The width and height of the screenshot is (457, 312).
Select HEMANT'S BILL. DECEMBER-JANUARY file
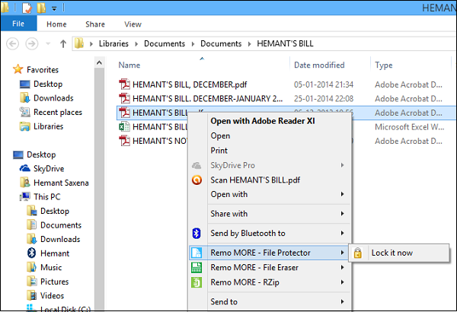[207, 99]
